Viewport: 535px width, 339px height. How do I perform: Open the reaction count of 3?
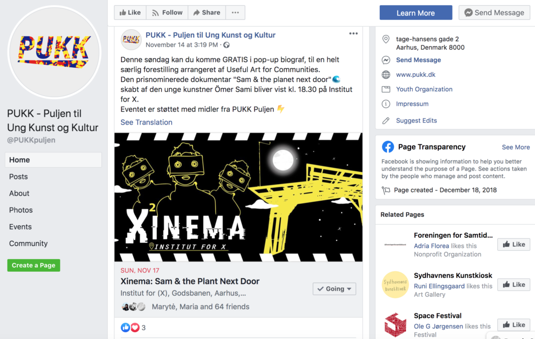(144, 328)
